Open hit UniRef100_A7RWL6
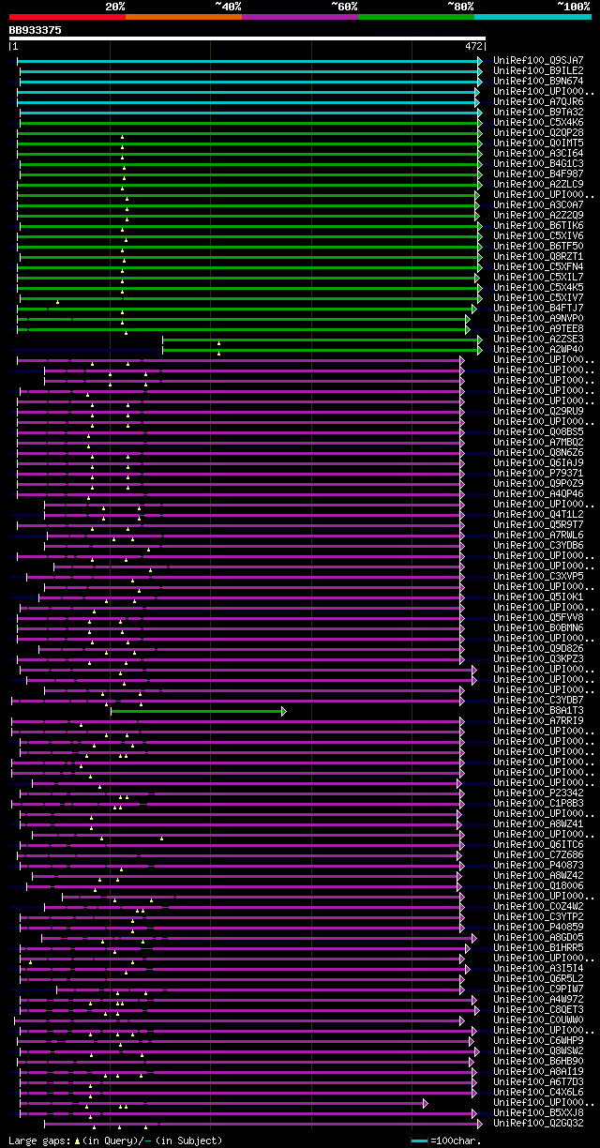This screenshot has height=1148, width=600. tap(538, 536)
